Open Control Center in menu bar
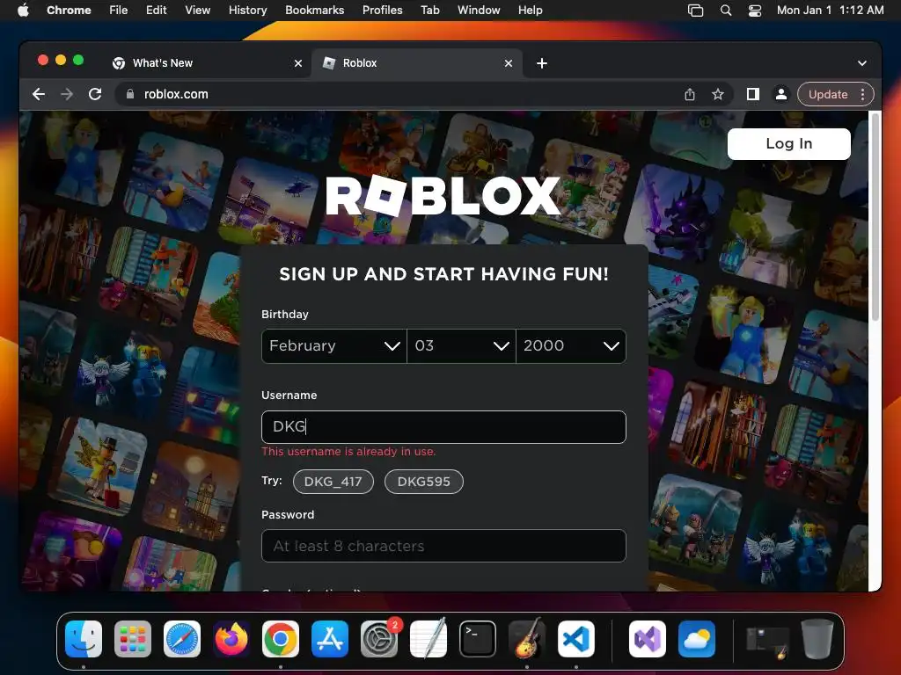 click(x=754, y=11)
